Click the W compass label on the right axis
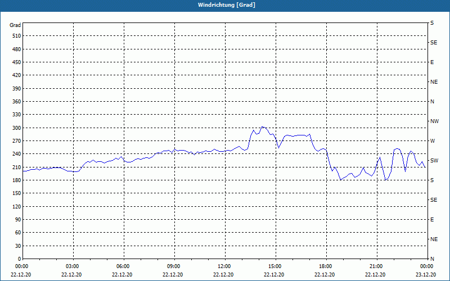The height and width of the screenshot is (281, 450). tap(433, 141)
